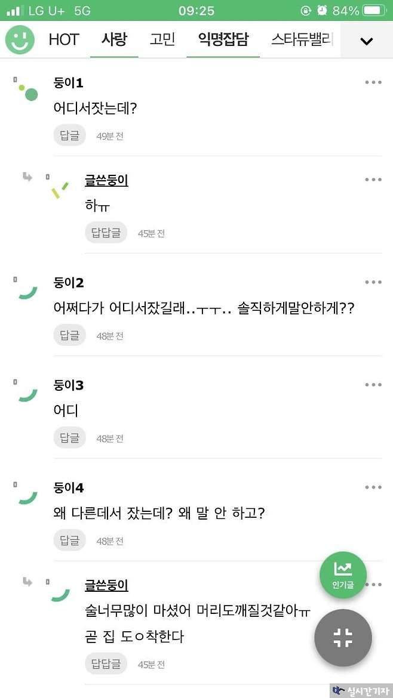The height and width of the screenshot is (698, 393).
Task: Open the three-dot menu on 둥이3's comment
Action: click(373, 384)
